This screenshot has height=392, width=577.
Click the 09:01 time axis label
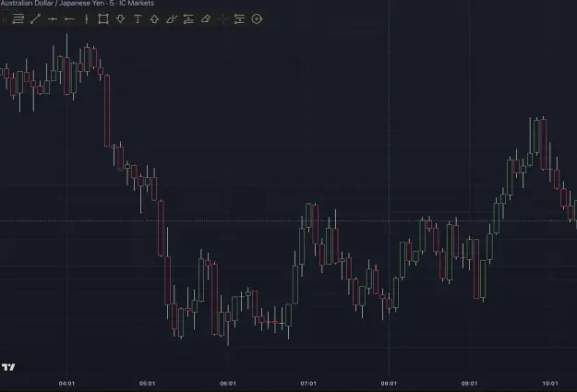coord(470,384)
